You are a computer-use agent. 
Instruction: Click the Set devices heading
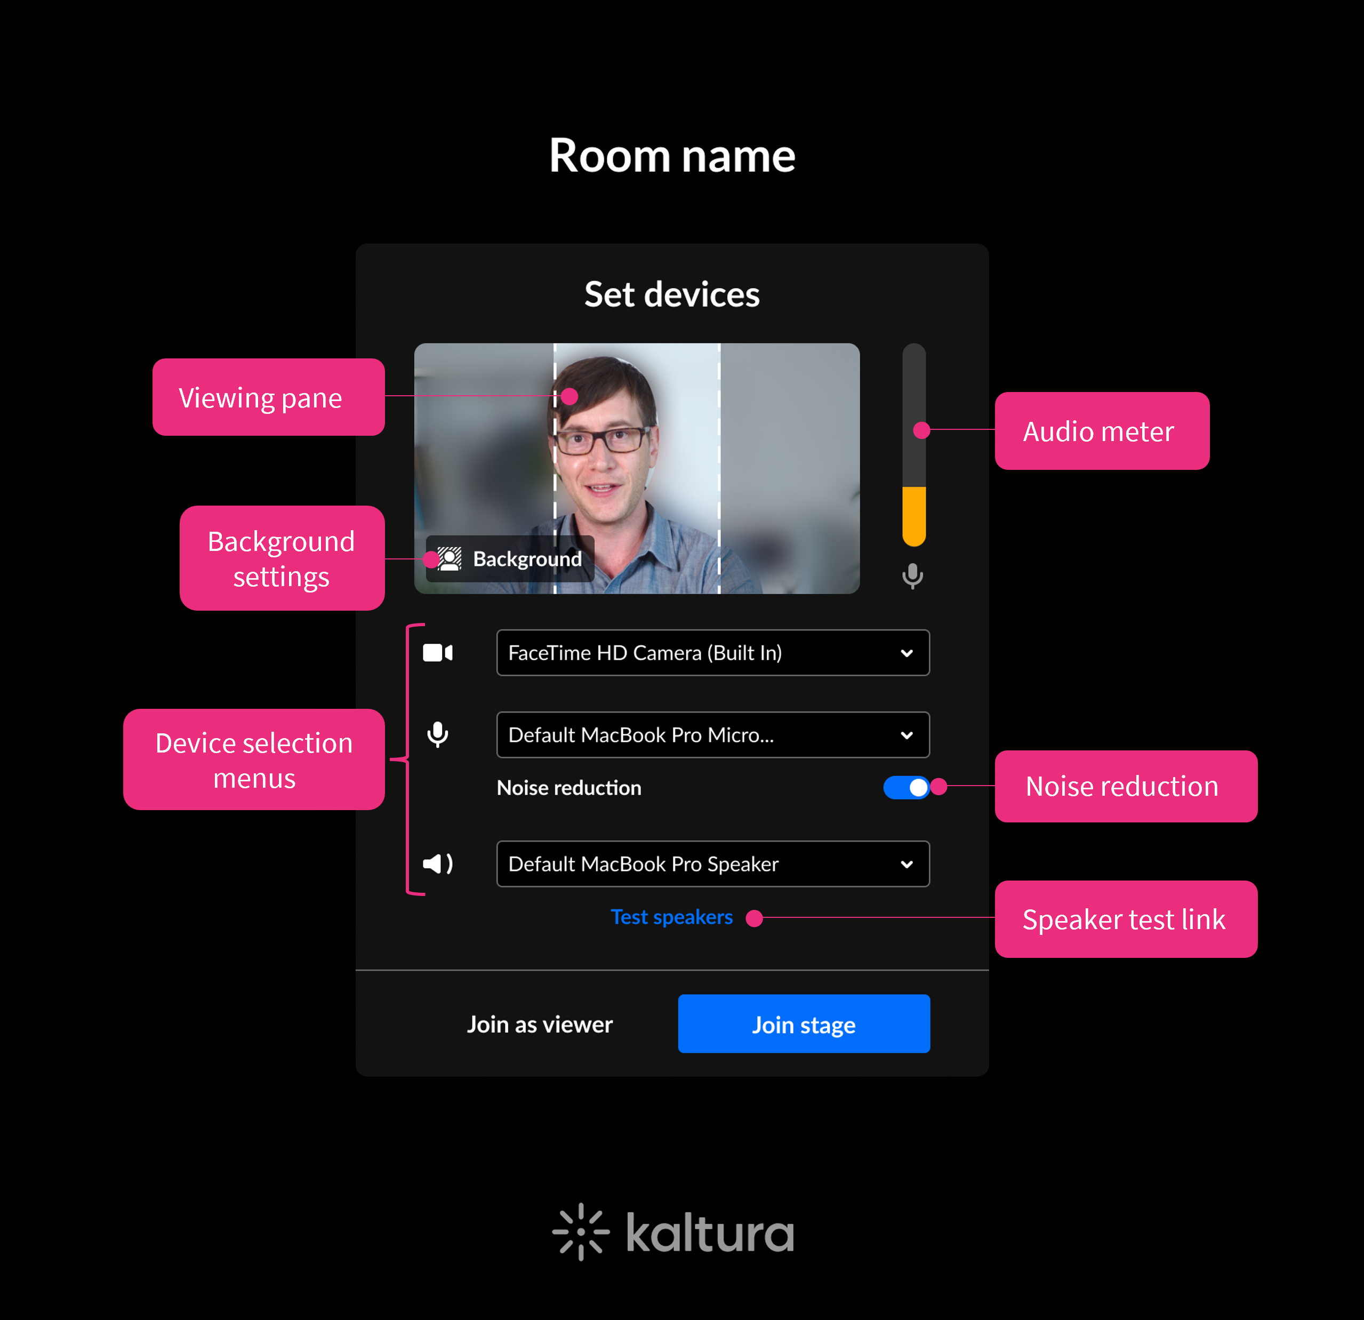[671, 294]
